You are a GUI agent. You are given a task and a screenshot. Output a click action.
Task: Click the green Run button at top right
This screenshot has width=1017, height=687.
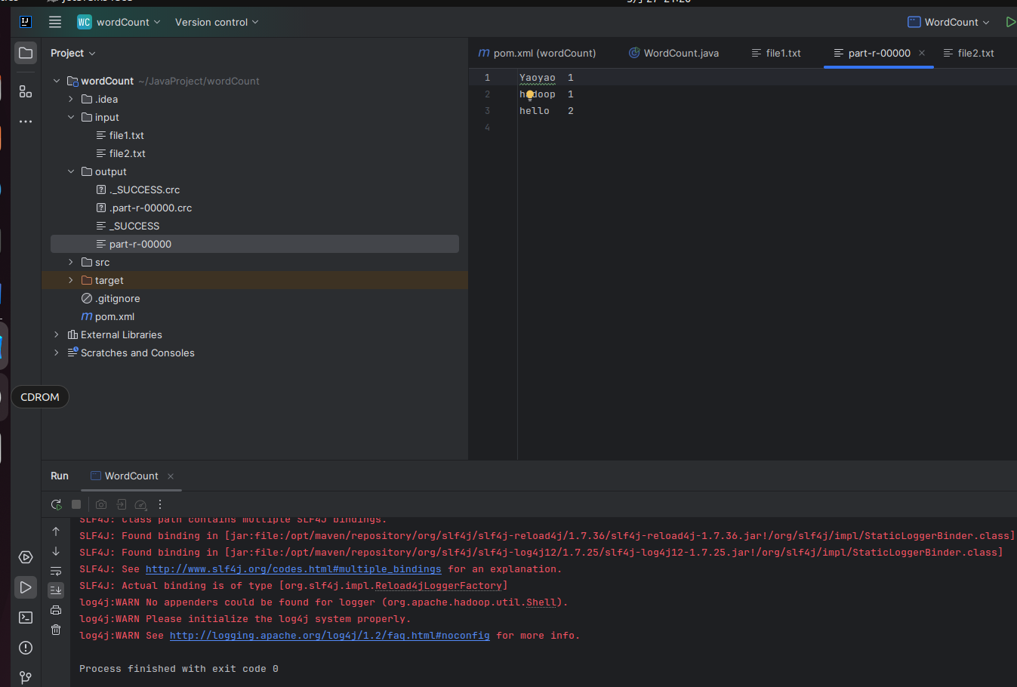coord(1010,22)
